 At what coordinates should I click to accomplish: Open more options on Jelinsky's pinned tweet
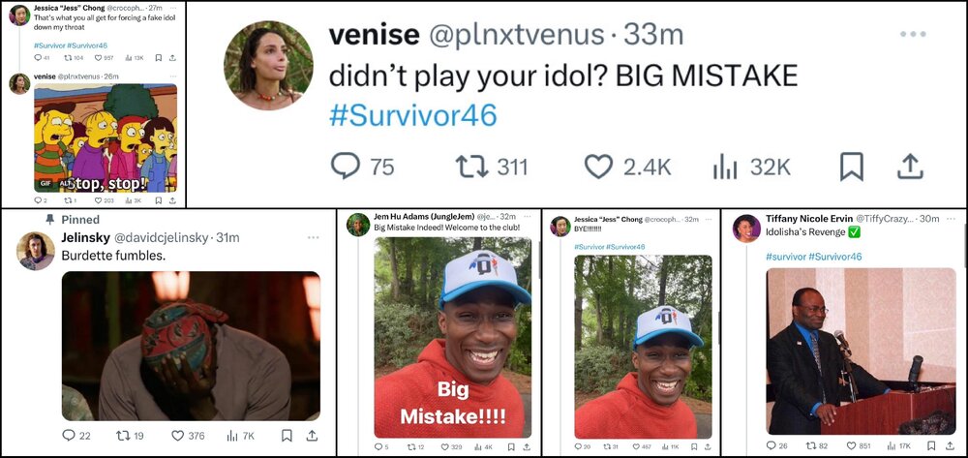click(313, 237)
